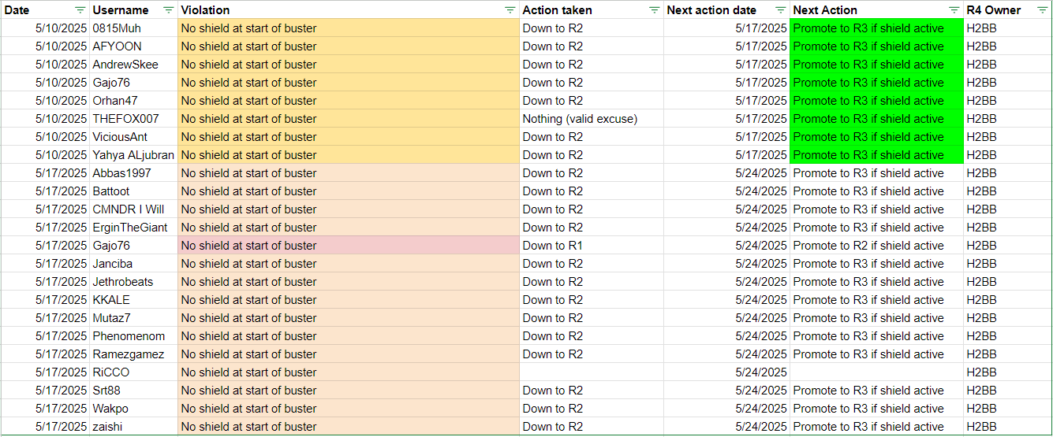This screenshot has height=437, width=1053.
Task: Open the Action taken column filter icon
Action: [654, 10]
